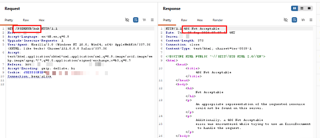
Task: Click the DOCTYPE HTML declaration line
Action: point(215,56)
